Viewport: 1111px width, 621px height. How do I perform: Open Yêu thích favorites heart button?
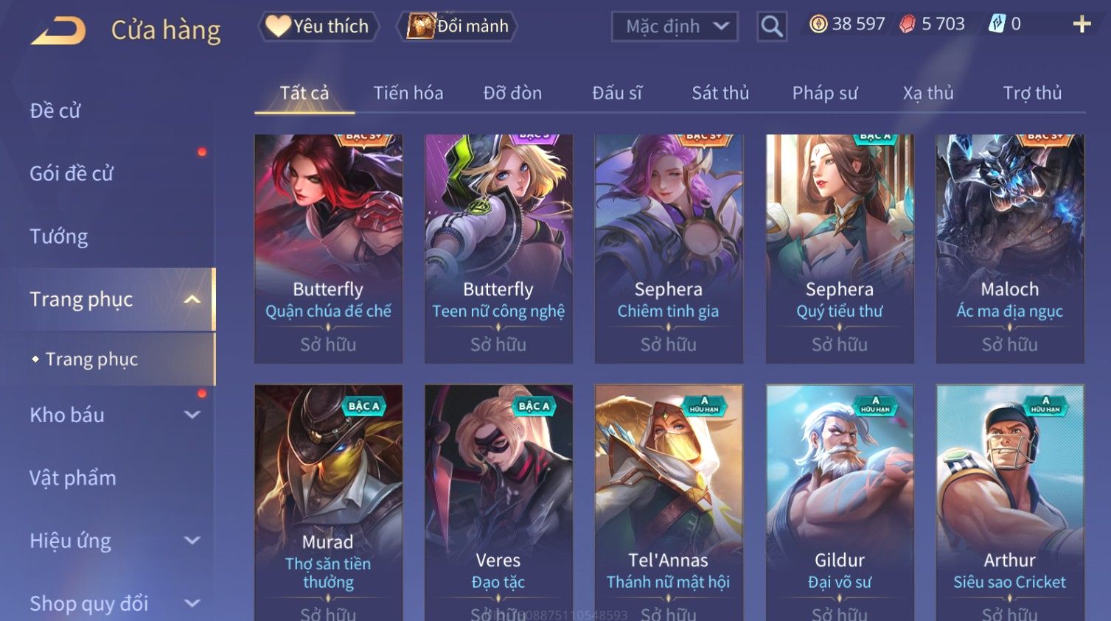318,27
